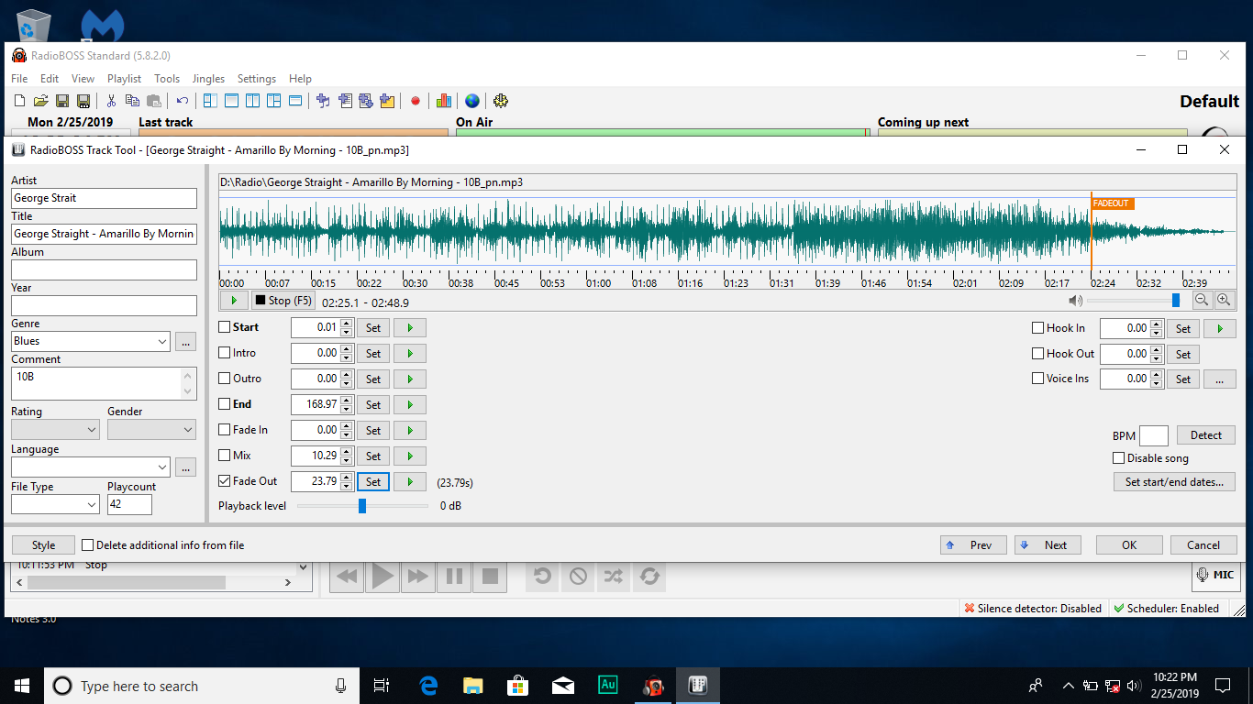The height and width of the screenshot is (704, 1253).
Task: Open the Edit menu
Action: tap(50, 79)
